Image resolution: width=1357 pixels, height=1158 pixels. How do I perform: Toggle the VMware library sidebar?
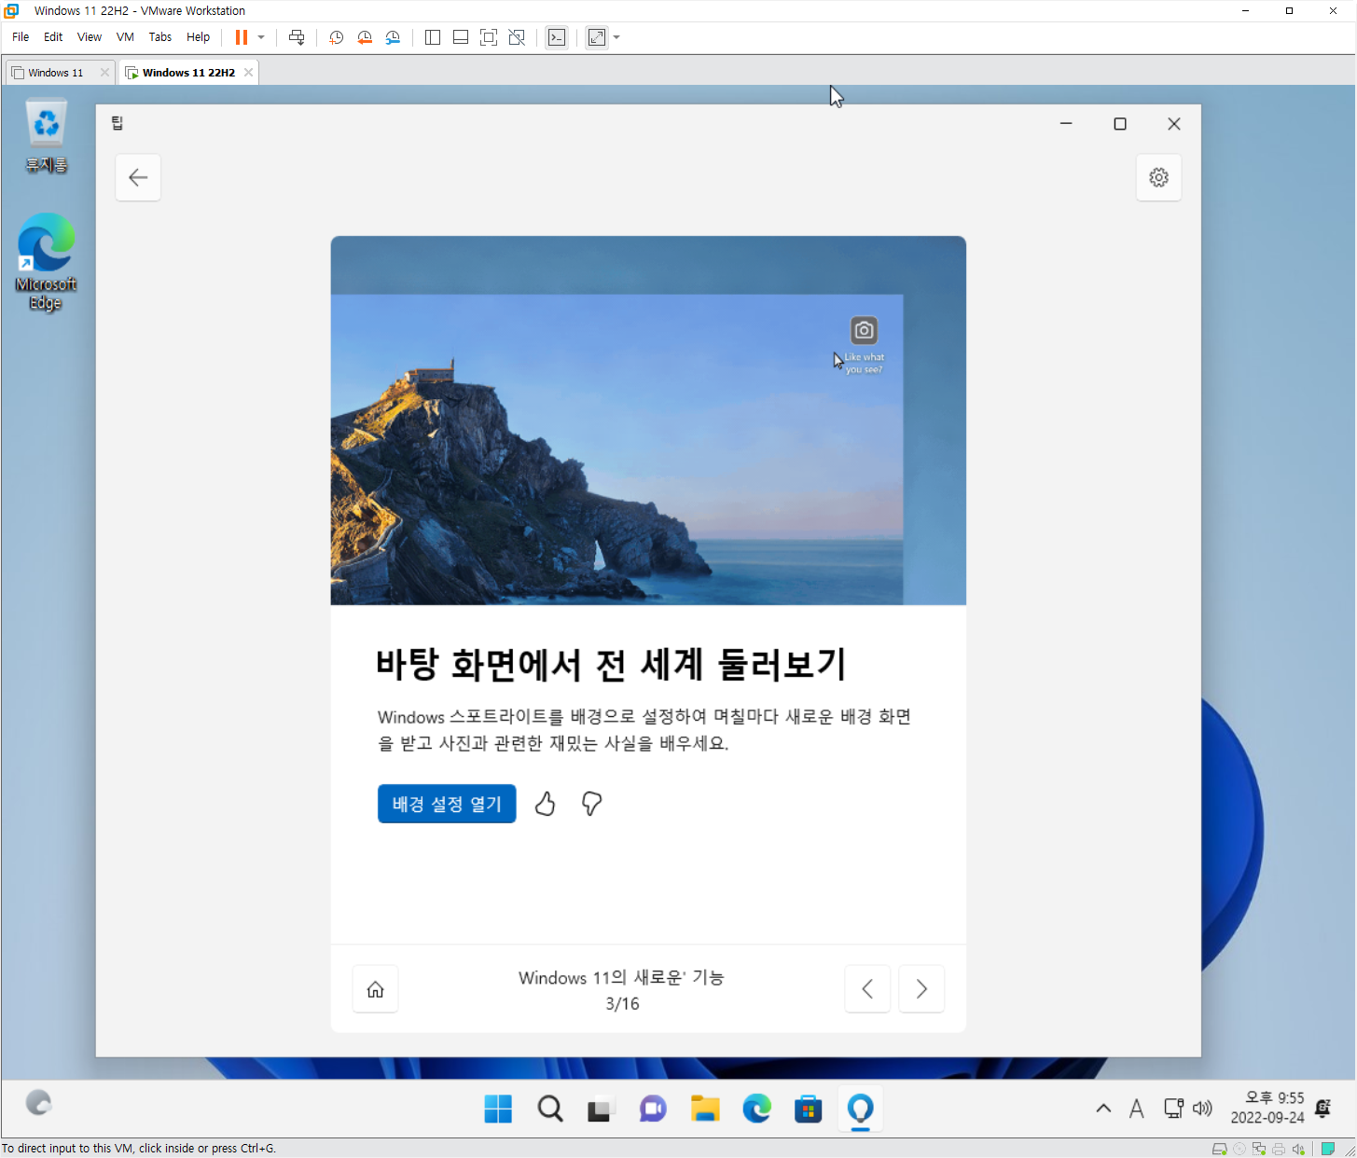(x=433, y=37)
